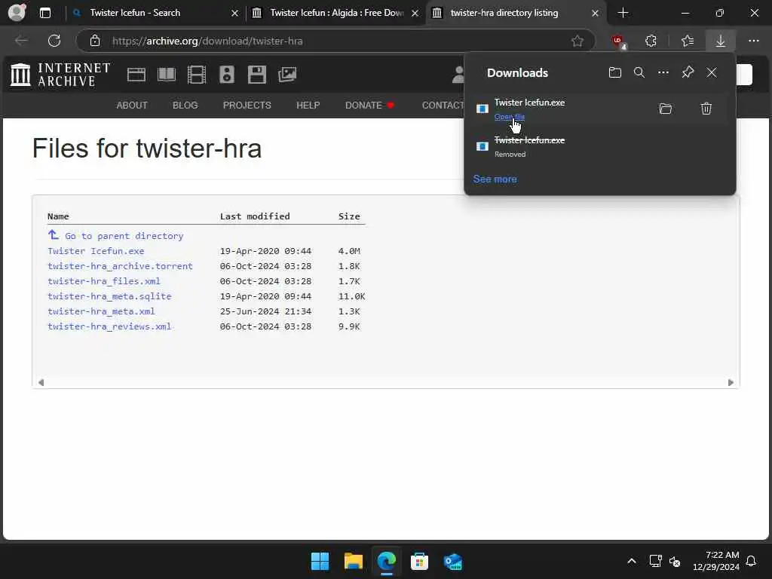This screenshot has height=579, width=772.
Task: Open the Favorites toolbar icon
Action: point(688,41)
